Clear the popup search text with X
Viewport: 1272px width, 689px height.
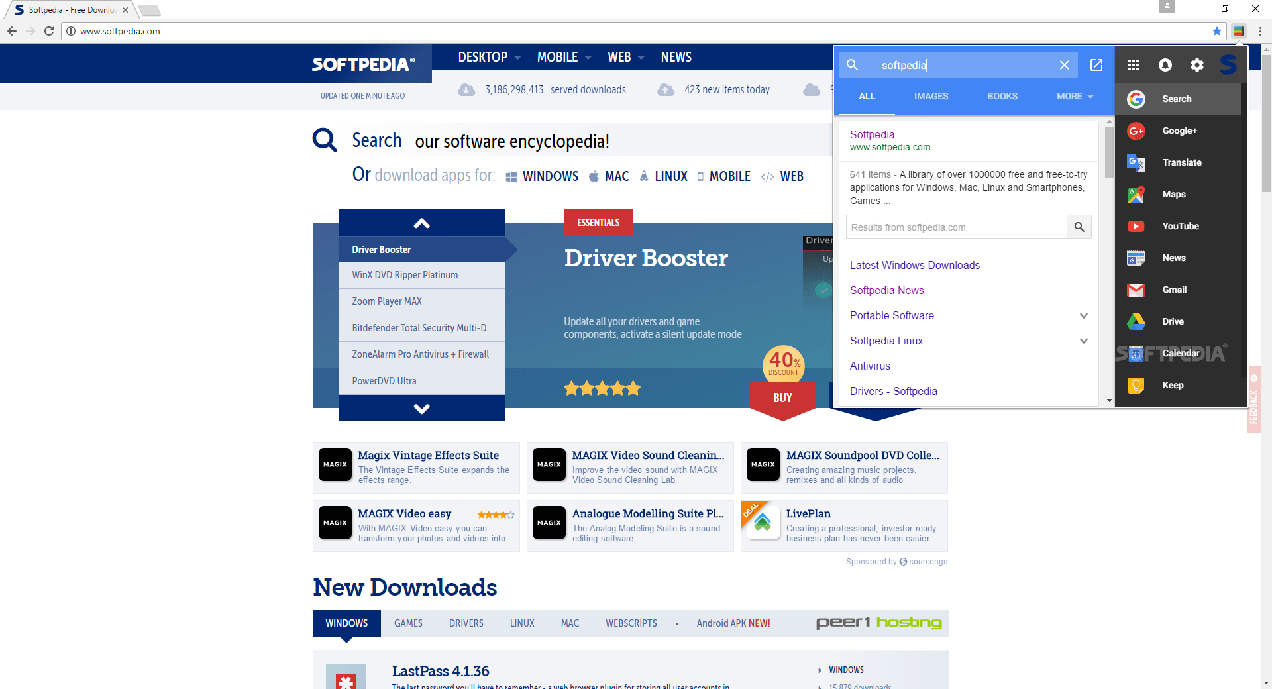[1065, 65]
